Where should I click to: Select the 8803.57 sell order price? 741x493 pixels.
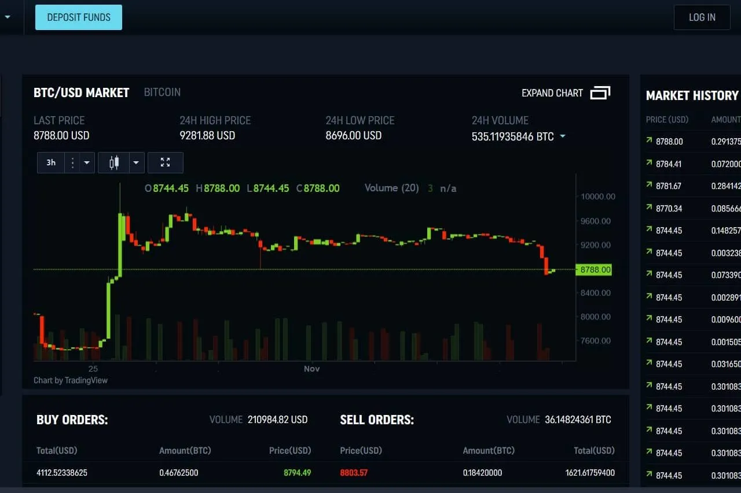click(x=354, y=473)
